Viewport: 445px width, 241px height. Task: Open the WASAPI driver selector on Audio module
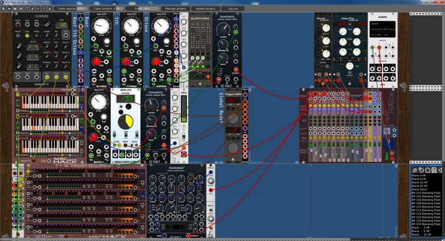382,24
